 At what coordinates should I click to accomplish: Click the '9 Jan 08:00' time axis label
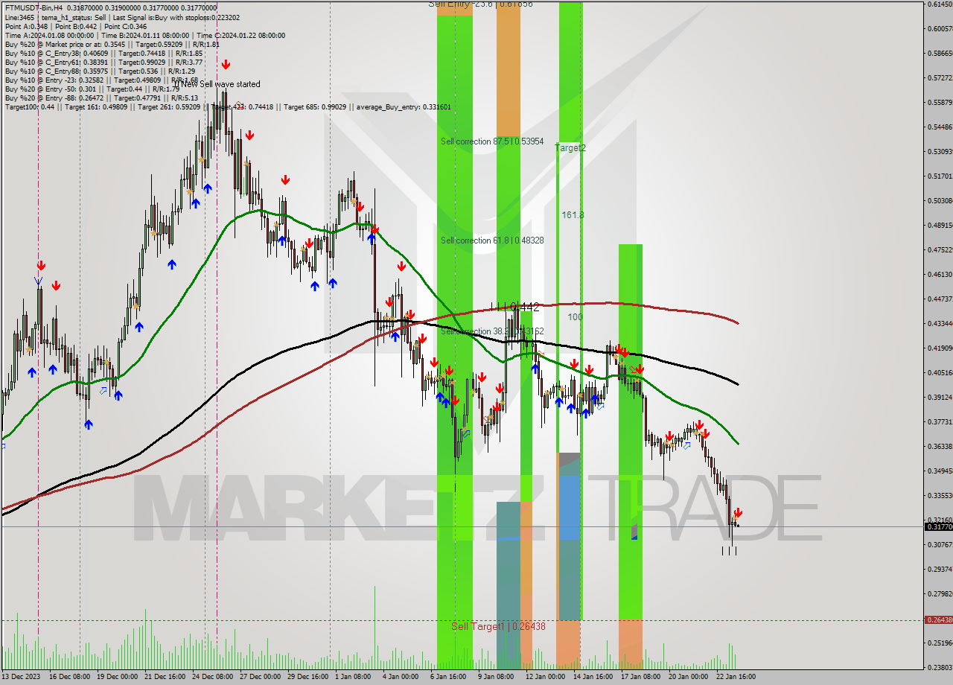[496, 677]
